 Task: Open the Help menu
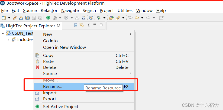tap(161, 11)
